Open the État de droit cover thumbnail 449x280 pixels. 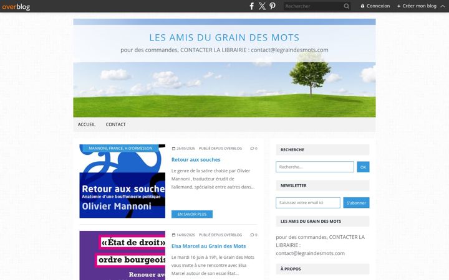(122, 256)
